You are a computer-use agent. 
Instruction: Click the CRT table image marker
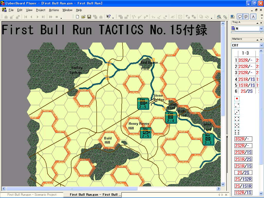click(x=247, y=72)
